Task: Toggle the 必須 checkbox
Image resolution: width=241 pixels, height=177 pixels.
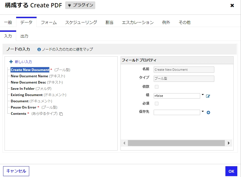Action: click(x=157, y=103)
